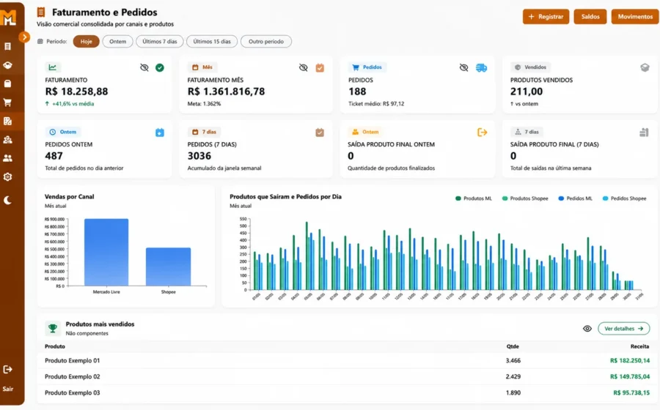This screenshot has width=660, height=410.
Task: Open the Outro período selector
Action: coord(266,42)
